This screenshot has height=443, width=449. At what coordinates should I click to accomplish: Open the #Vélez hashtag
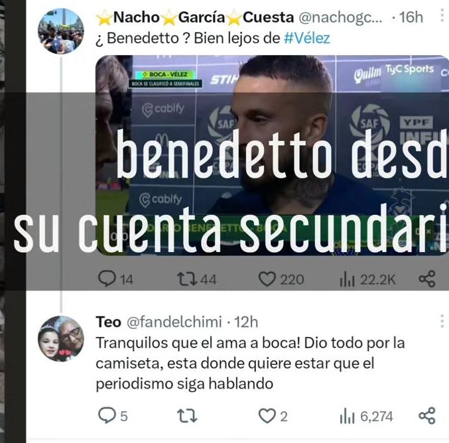tap(307, 38)
